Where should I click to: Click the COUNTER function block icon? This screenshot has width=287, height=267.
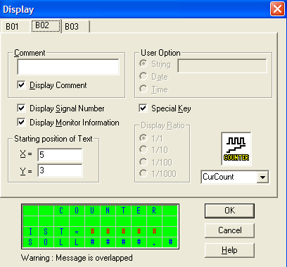[236, 149]
